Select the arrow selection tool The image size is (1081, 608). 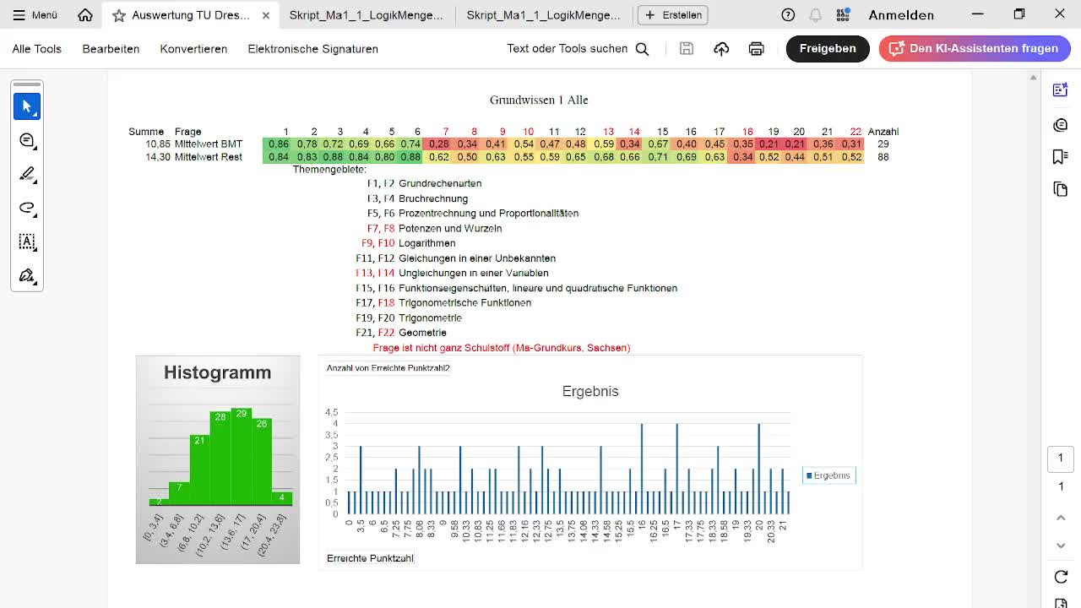(27, 106)
